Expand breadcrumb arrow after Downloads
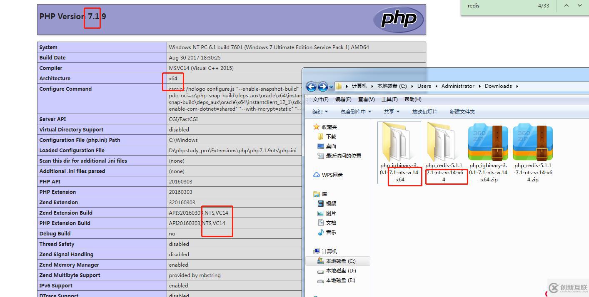The width and height of the screenshot is (589, 297). point(517,86)
